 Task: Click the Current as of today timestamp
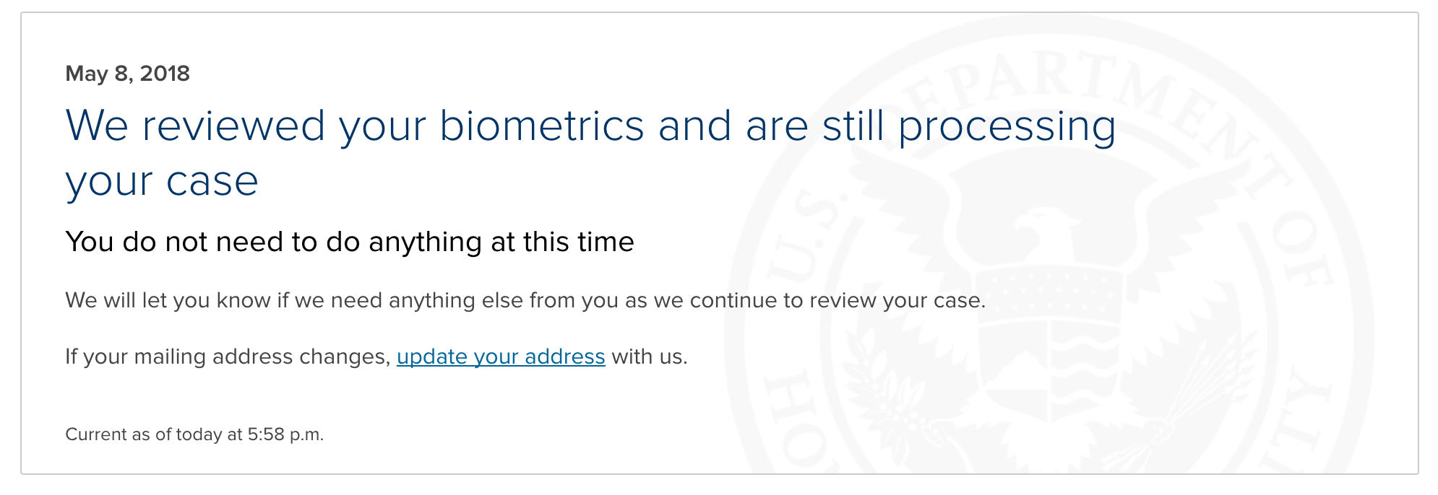[194, 434]
